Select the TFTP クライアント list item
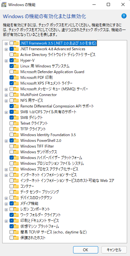 point(33,129)
